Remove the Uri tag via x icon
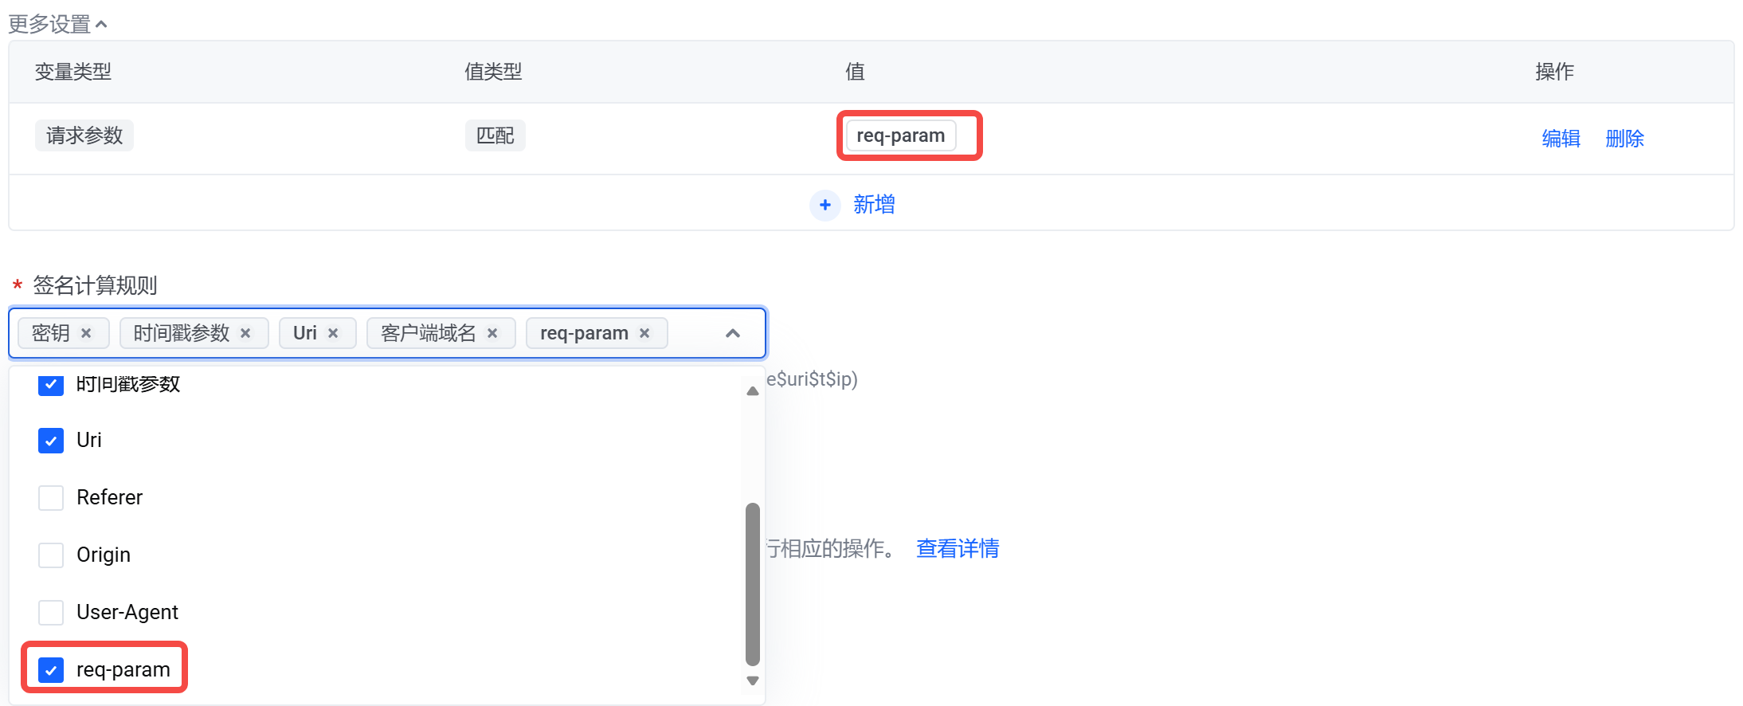This screenshot has width=1743, height=706. 333,333
